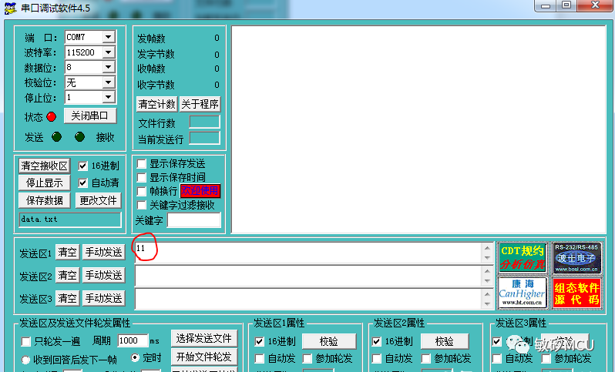Enable 显示保存发送 checkbox

click(x=142, y=164)
